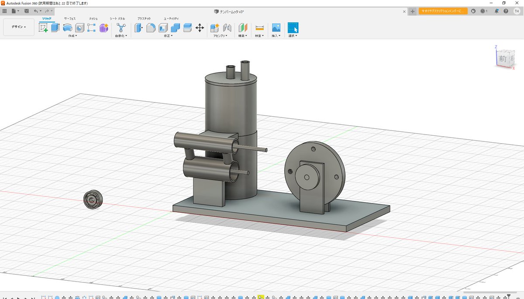Select the Fillet tool

click(151, 28)
